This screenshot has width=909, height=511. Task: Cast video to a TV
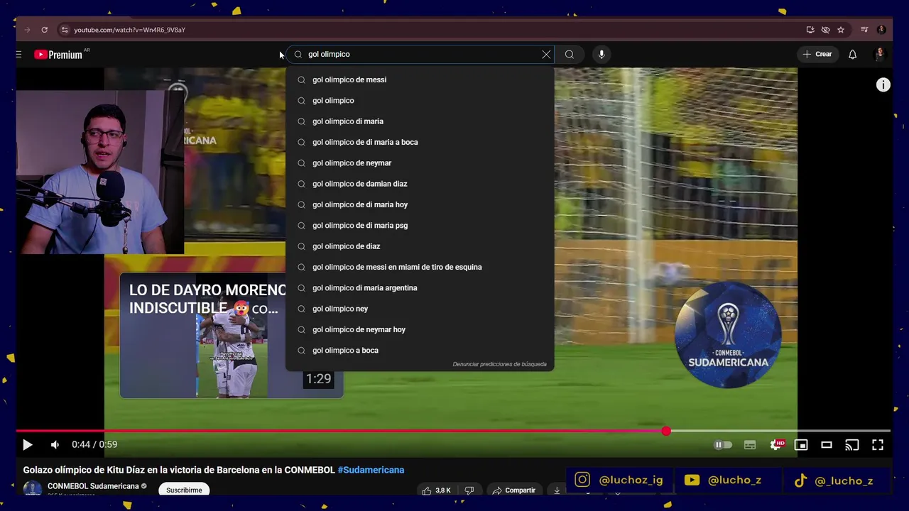852,445
